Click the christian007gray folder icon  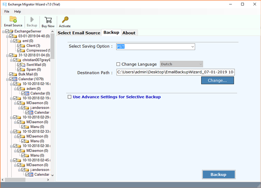pyautogui.click(x=19, y=60)
